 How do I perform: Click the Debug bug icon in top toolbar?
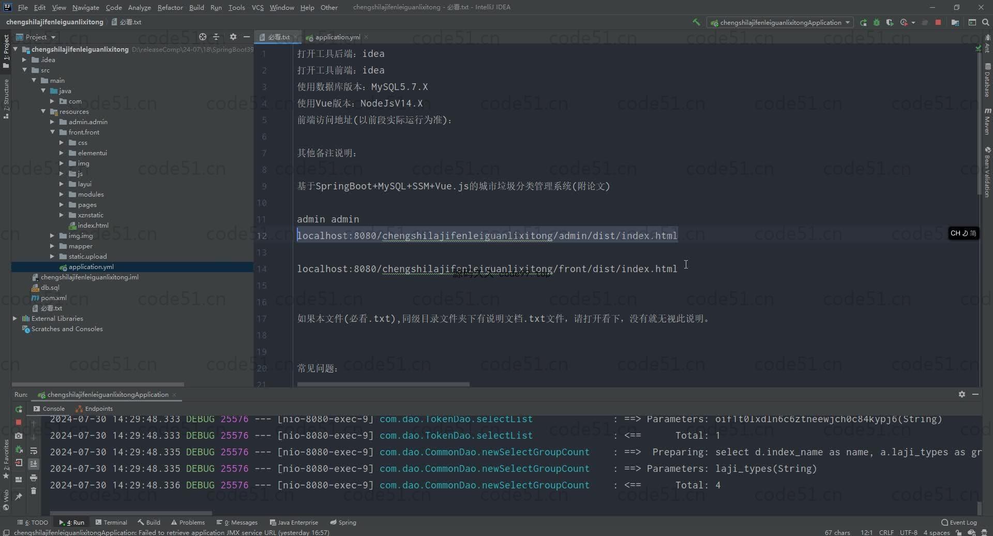tap(877, 22)
